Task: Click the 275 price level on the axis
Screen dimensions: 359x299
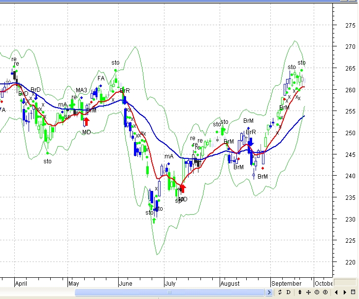Action: point(351,25)
